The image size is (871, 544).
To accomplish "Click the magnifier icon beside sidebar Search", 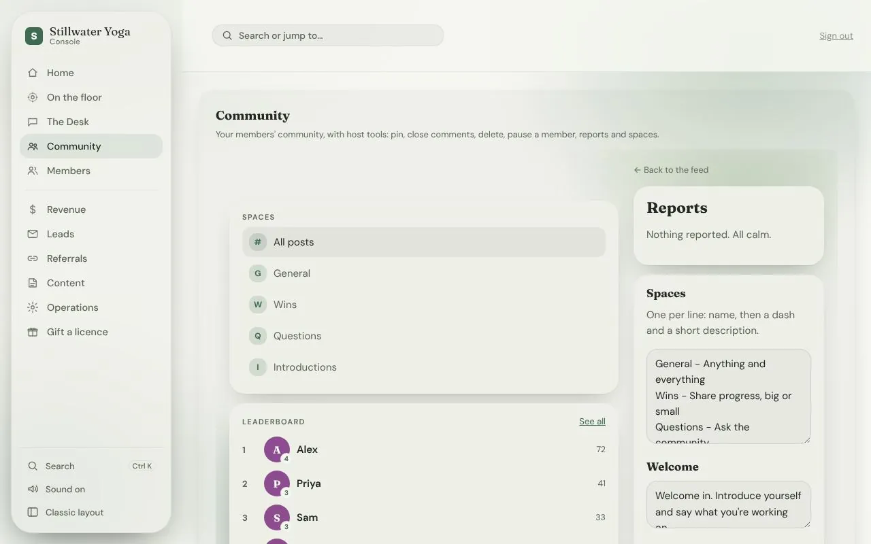I will 33,466.
